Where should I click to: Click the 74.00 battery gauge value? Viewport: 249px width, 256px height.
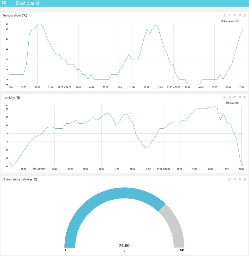point(124,245)
